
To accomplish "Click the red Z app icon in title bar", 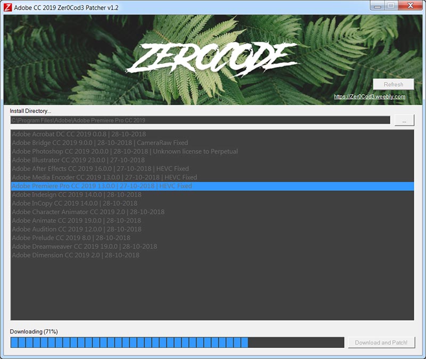I will click(x=7, y=7).
